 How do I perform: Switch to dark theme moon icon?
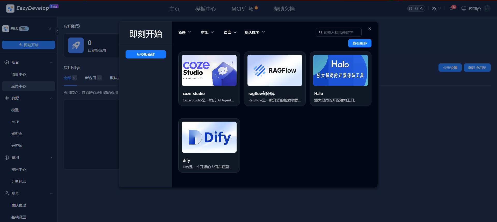(x=422, y=9)
